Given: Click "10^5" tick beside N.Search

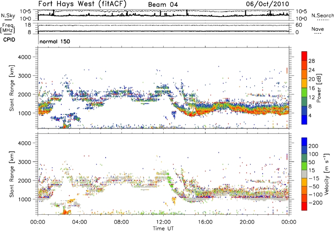Looking at the screenshot, I should [x=301, y=12].
